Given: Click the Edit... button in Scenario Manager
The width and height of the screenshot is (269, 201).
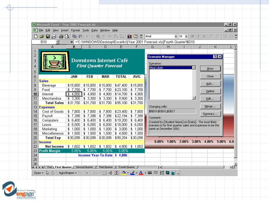Looking at the screenshot, I should click(210, 99).
